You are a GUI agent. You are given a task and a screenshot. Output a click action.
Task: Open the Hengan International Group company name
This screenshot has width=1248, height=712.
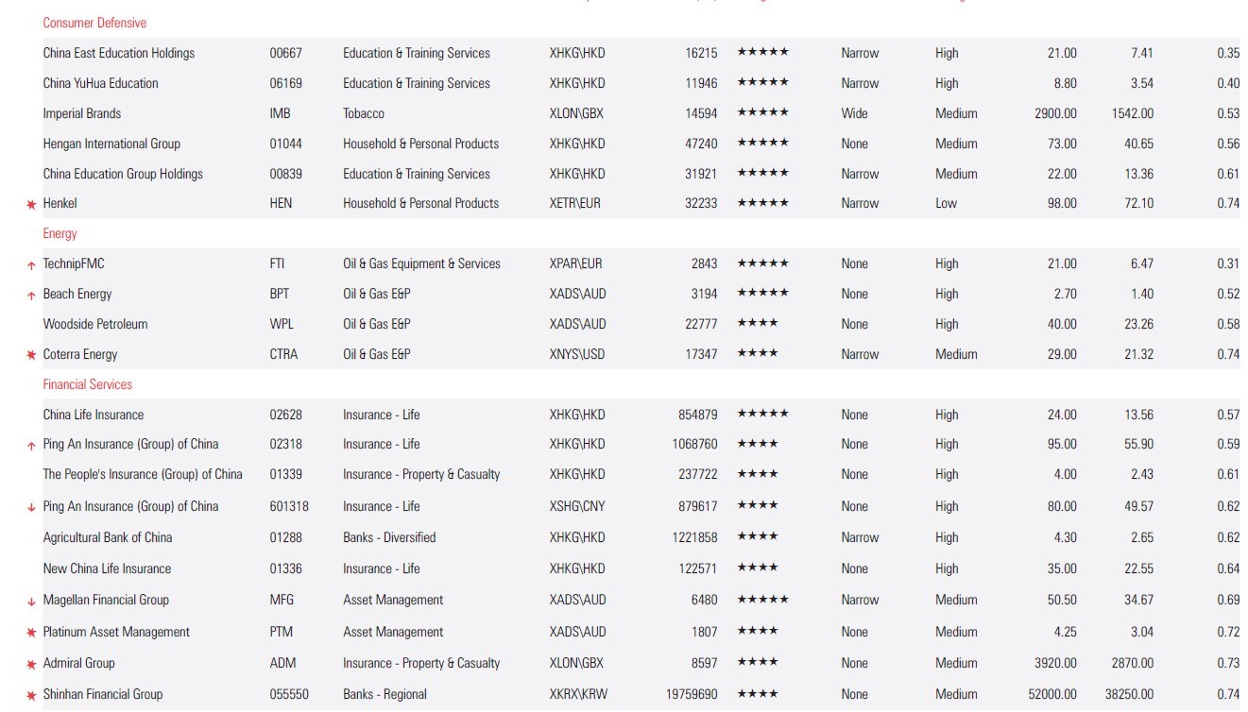click(111, 144)
